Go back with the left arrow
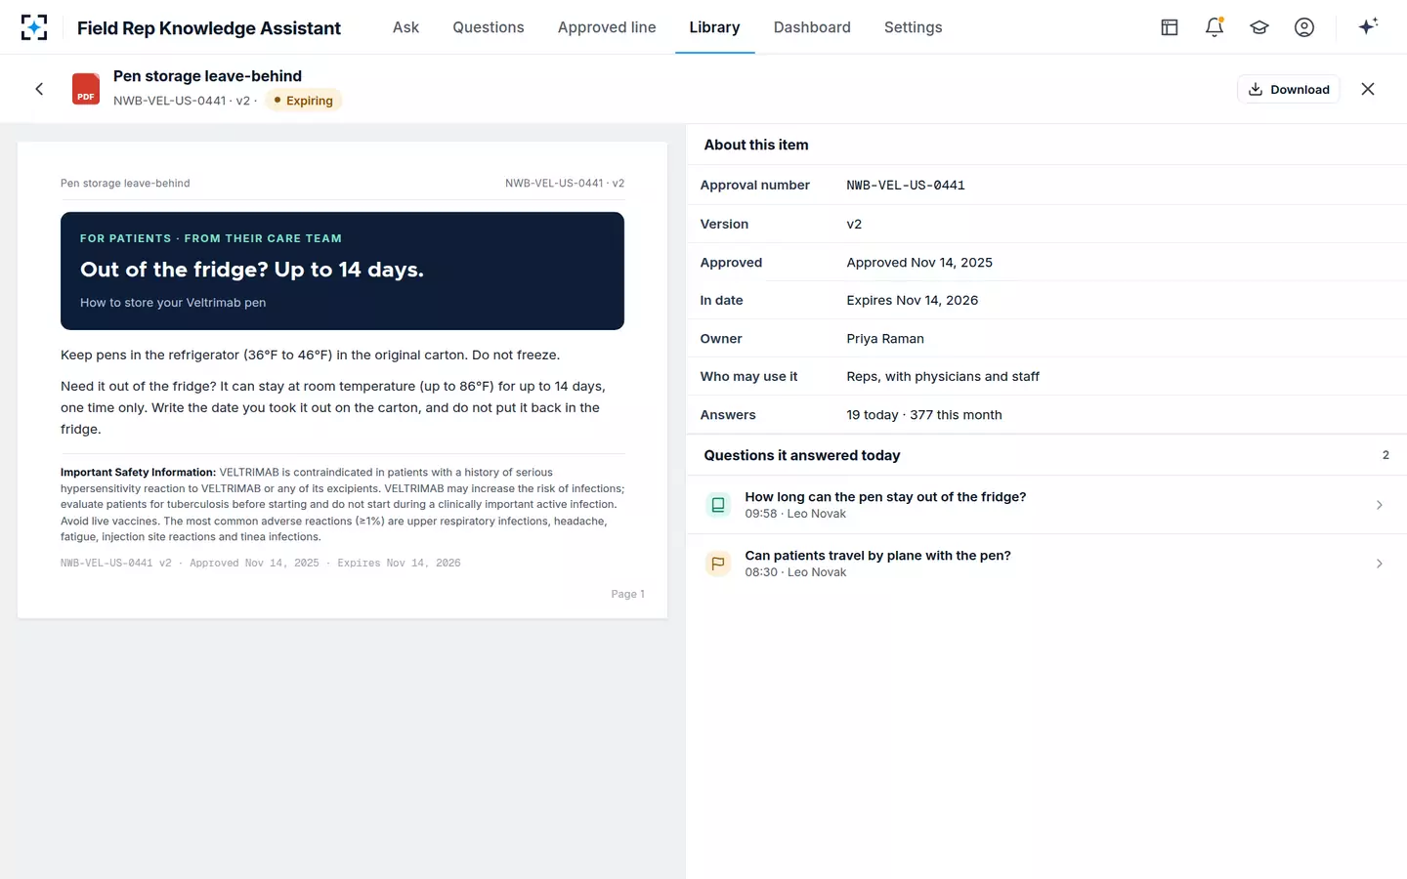1407x879 pixels. click(x=39, y=89)
